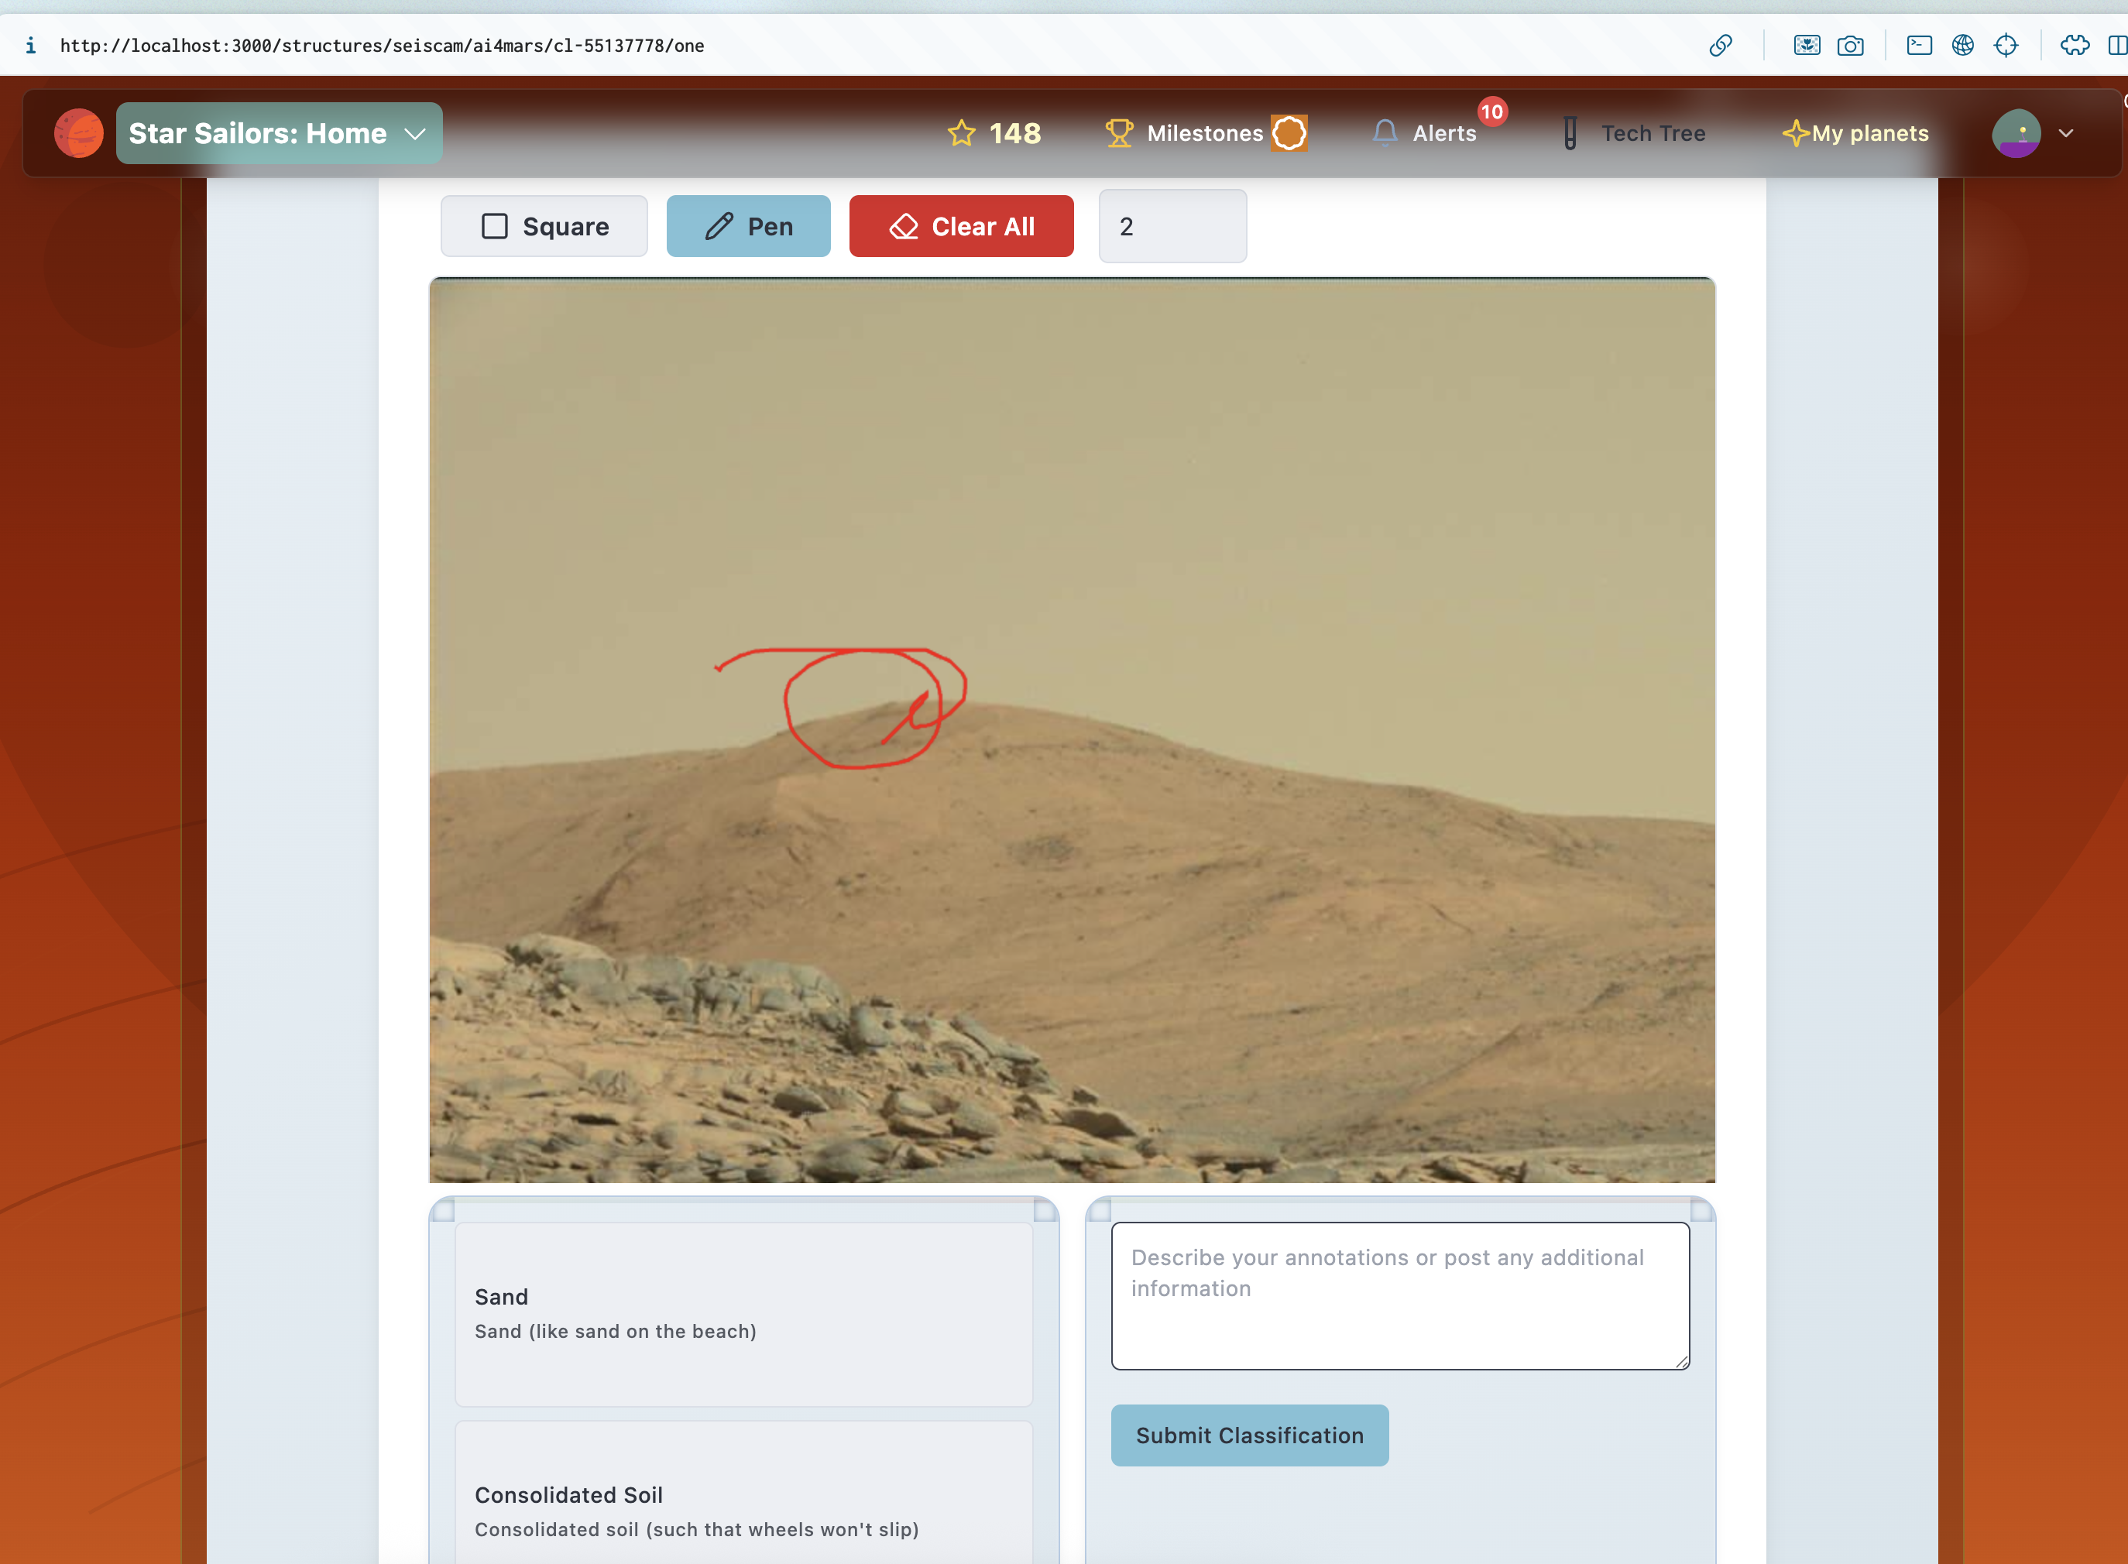The width and height of the screenshot is (2128, 1564).
Task: Click Submit Classification button
Action: (1248, 1435)
